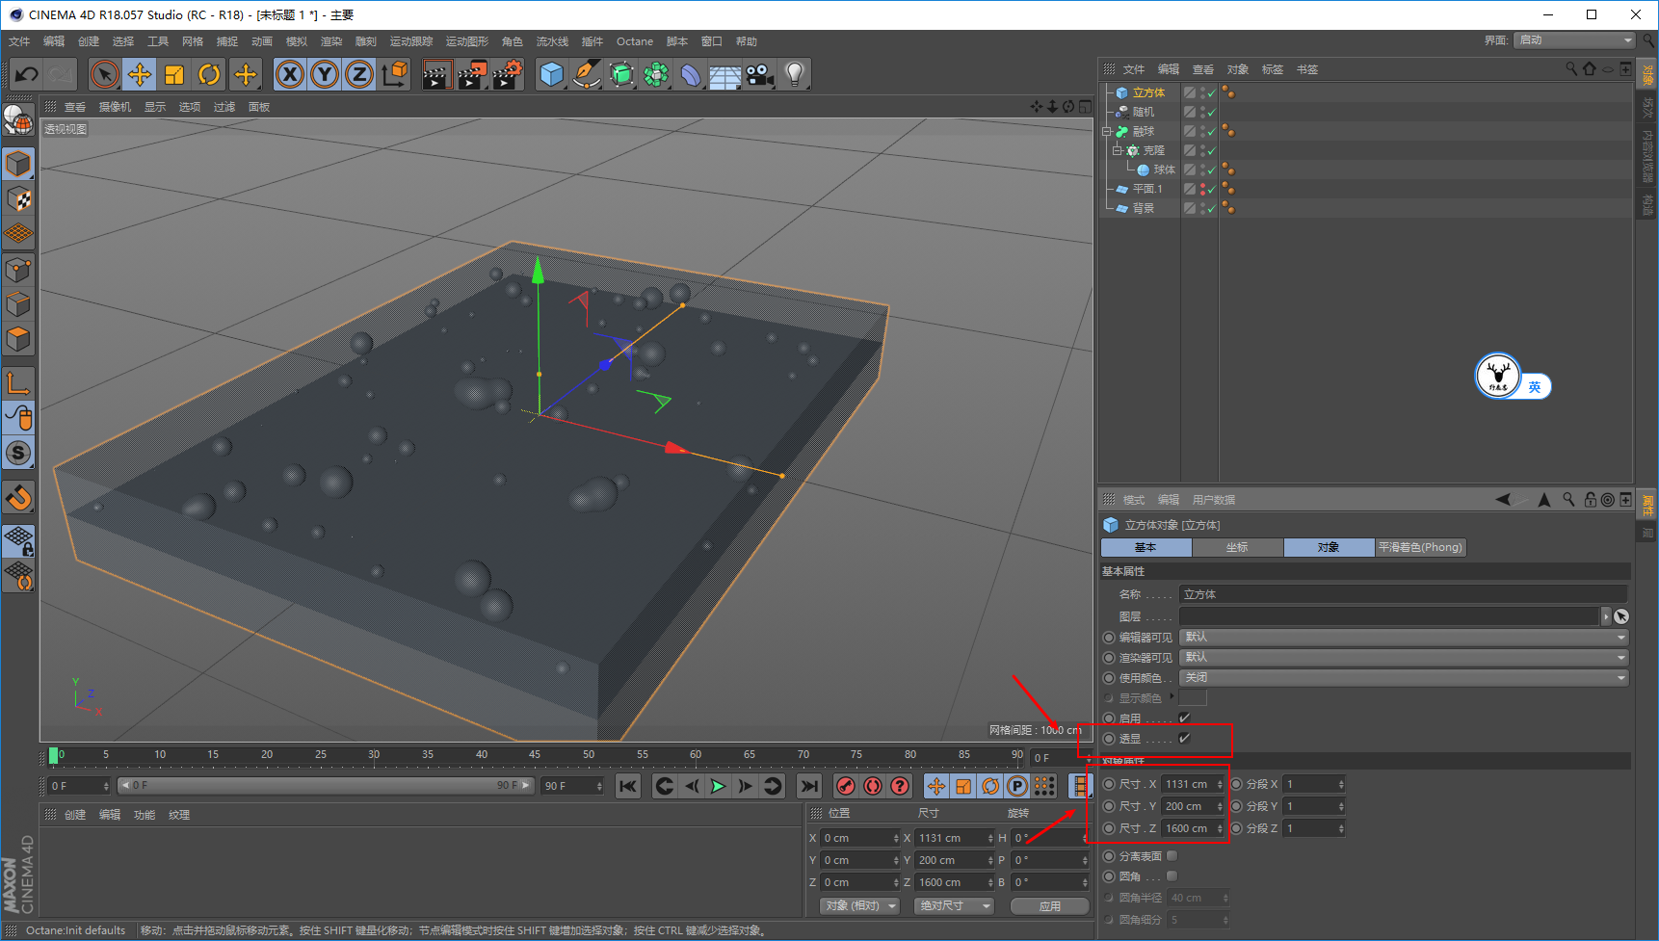Toggle visibility dots for 平面.1 object
Image resolution: width=1659 pixels, height=941 pixels.
click(x=1202, y=189)
